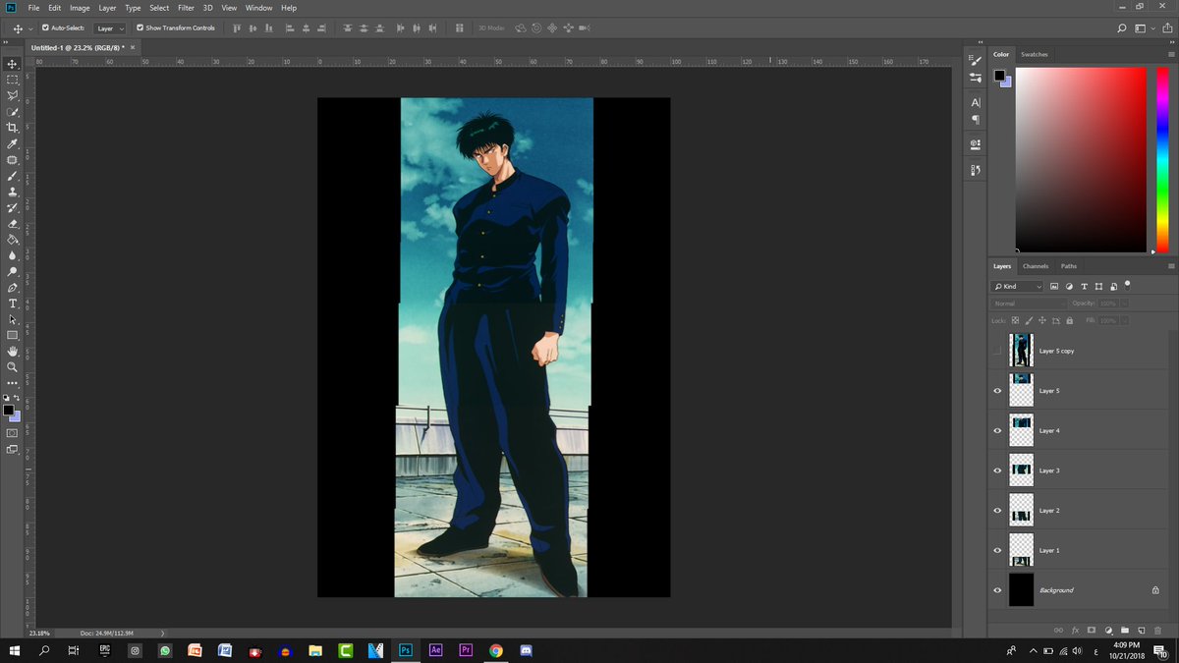Switch to the Paths tab
Image resolution: width=1179 pixels, height=663 pixels.
[1069, 266]
